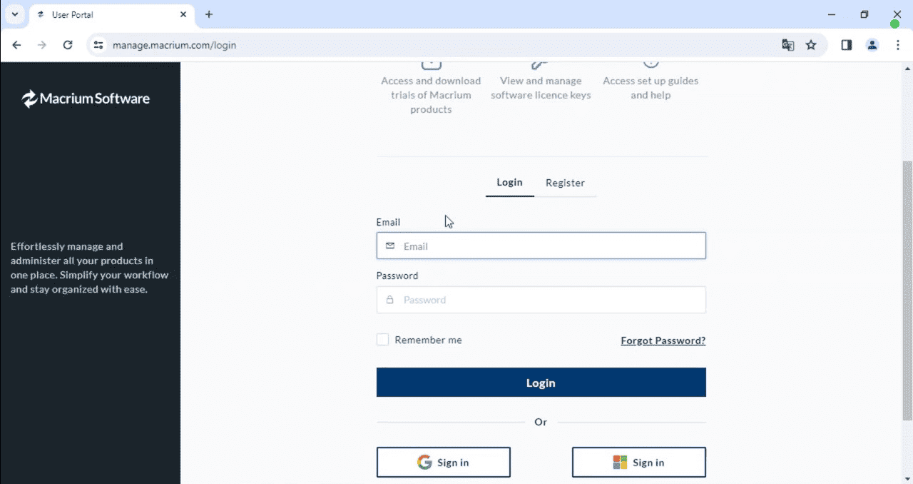Click the address bar URL
913x484 pixels.
click(175, 45)
